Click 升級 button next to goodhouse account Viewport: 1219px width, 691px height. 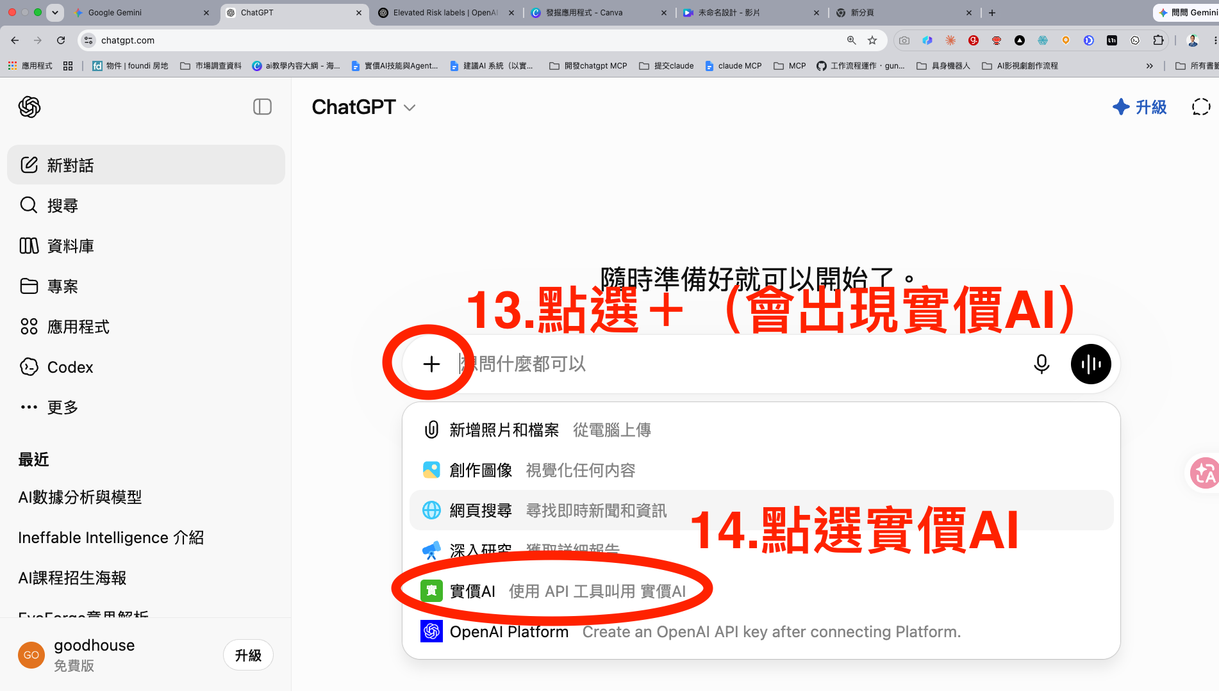tap(248, 655)
